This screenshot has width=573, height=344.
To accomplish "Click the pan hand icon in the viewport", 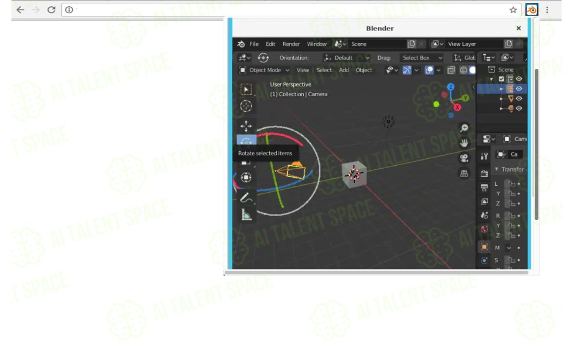I will click(x=464, y=143).
